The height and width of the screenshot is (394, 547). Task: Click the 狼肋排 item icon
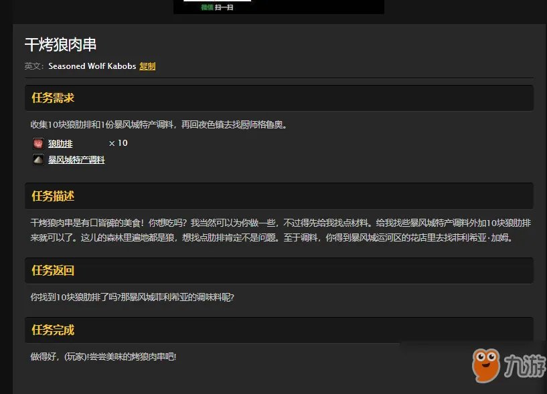coord(38,143)
